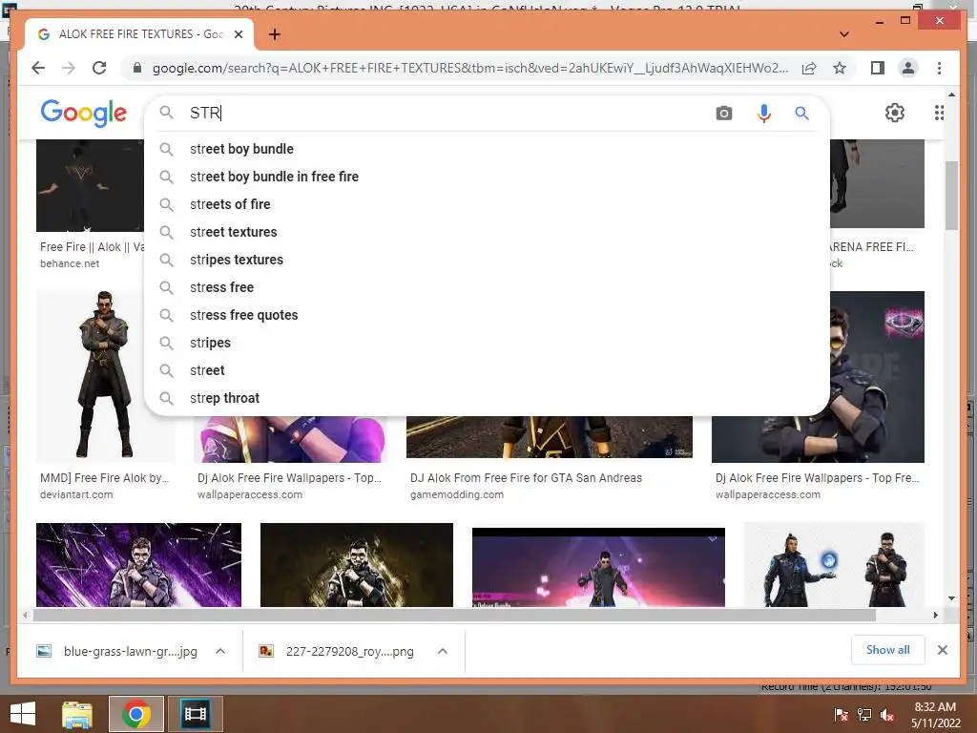Share this page from address bar

[809, 68]
